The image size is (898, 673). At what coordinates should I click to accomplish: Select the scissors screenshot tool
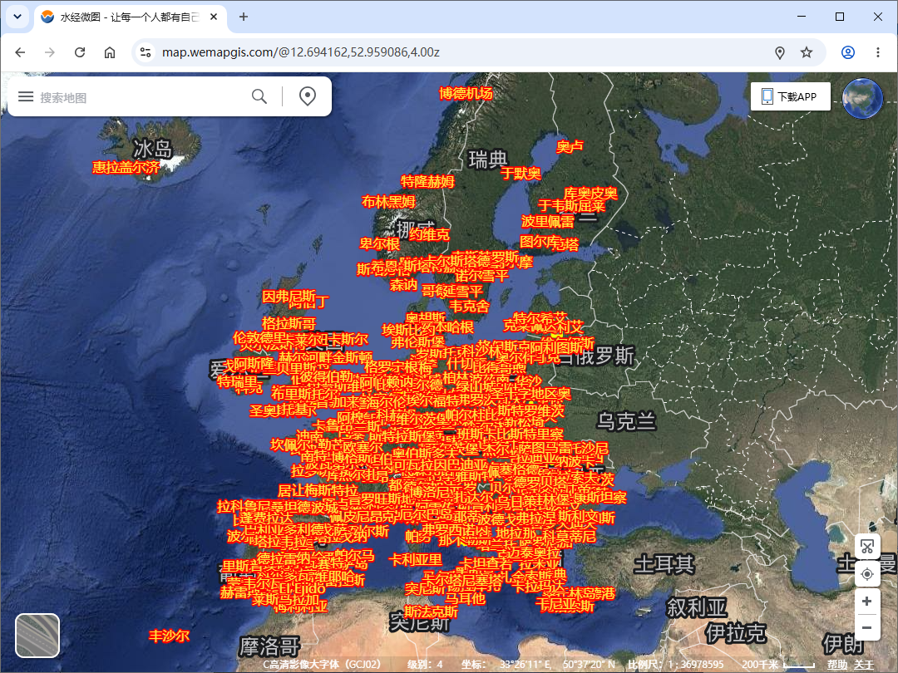point(867,547)
